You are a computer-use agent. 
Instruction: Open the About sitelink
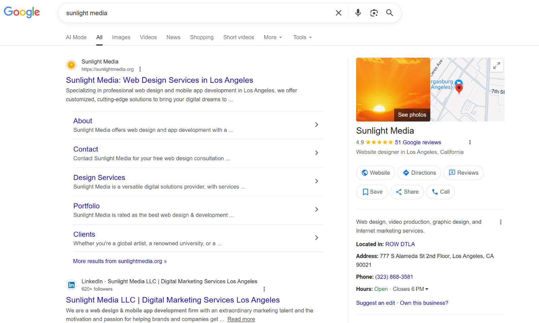coord(83,121)
